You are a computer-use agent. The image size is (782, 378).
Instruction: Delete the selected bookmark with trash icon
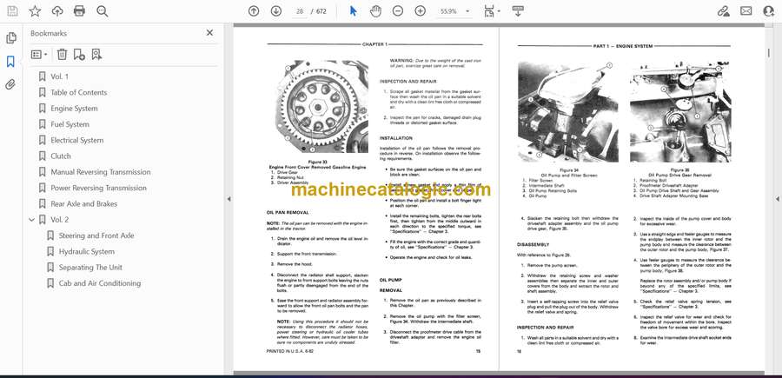(62, 55)
